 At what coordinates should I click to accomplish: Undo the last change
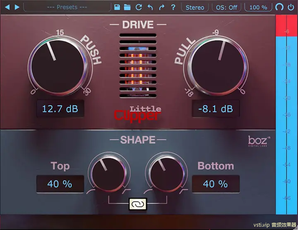pos(150,7)
